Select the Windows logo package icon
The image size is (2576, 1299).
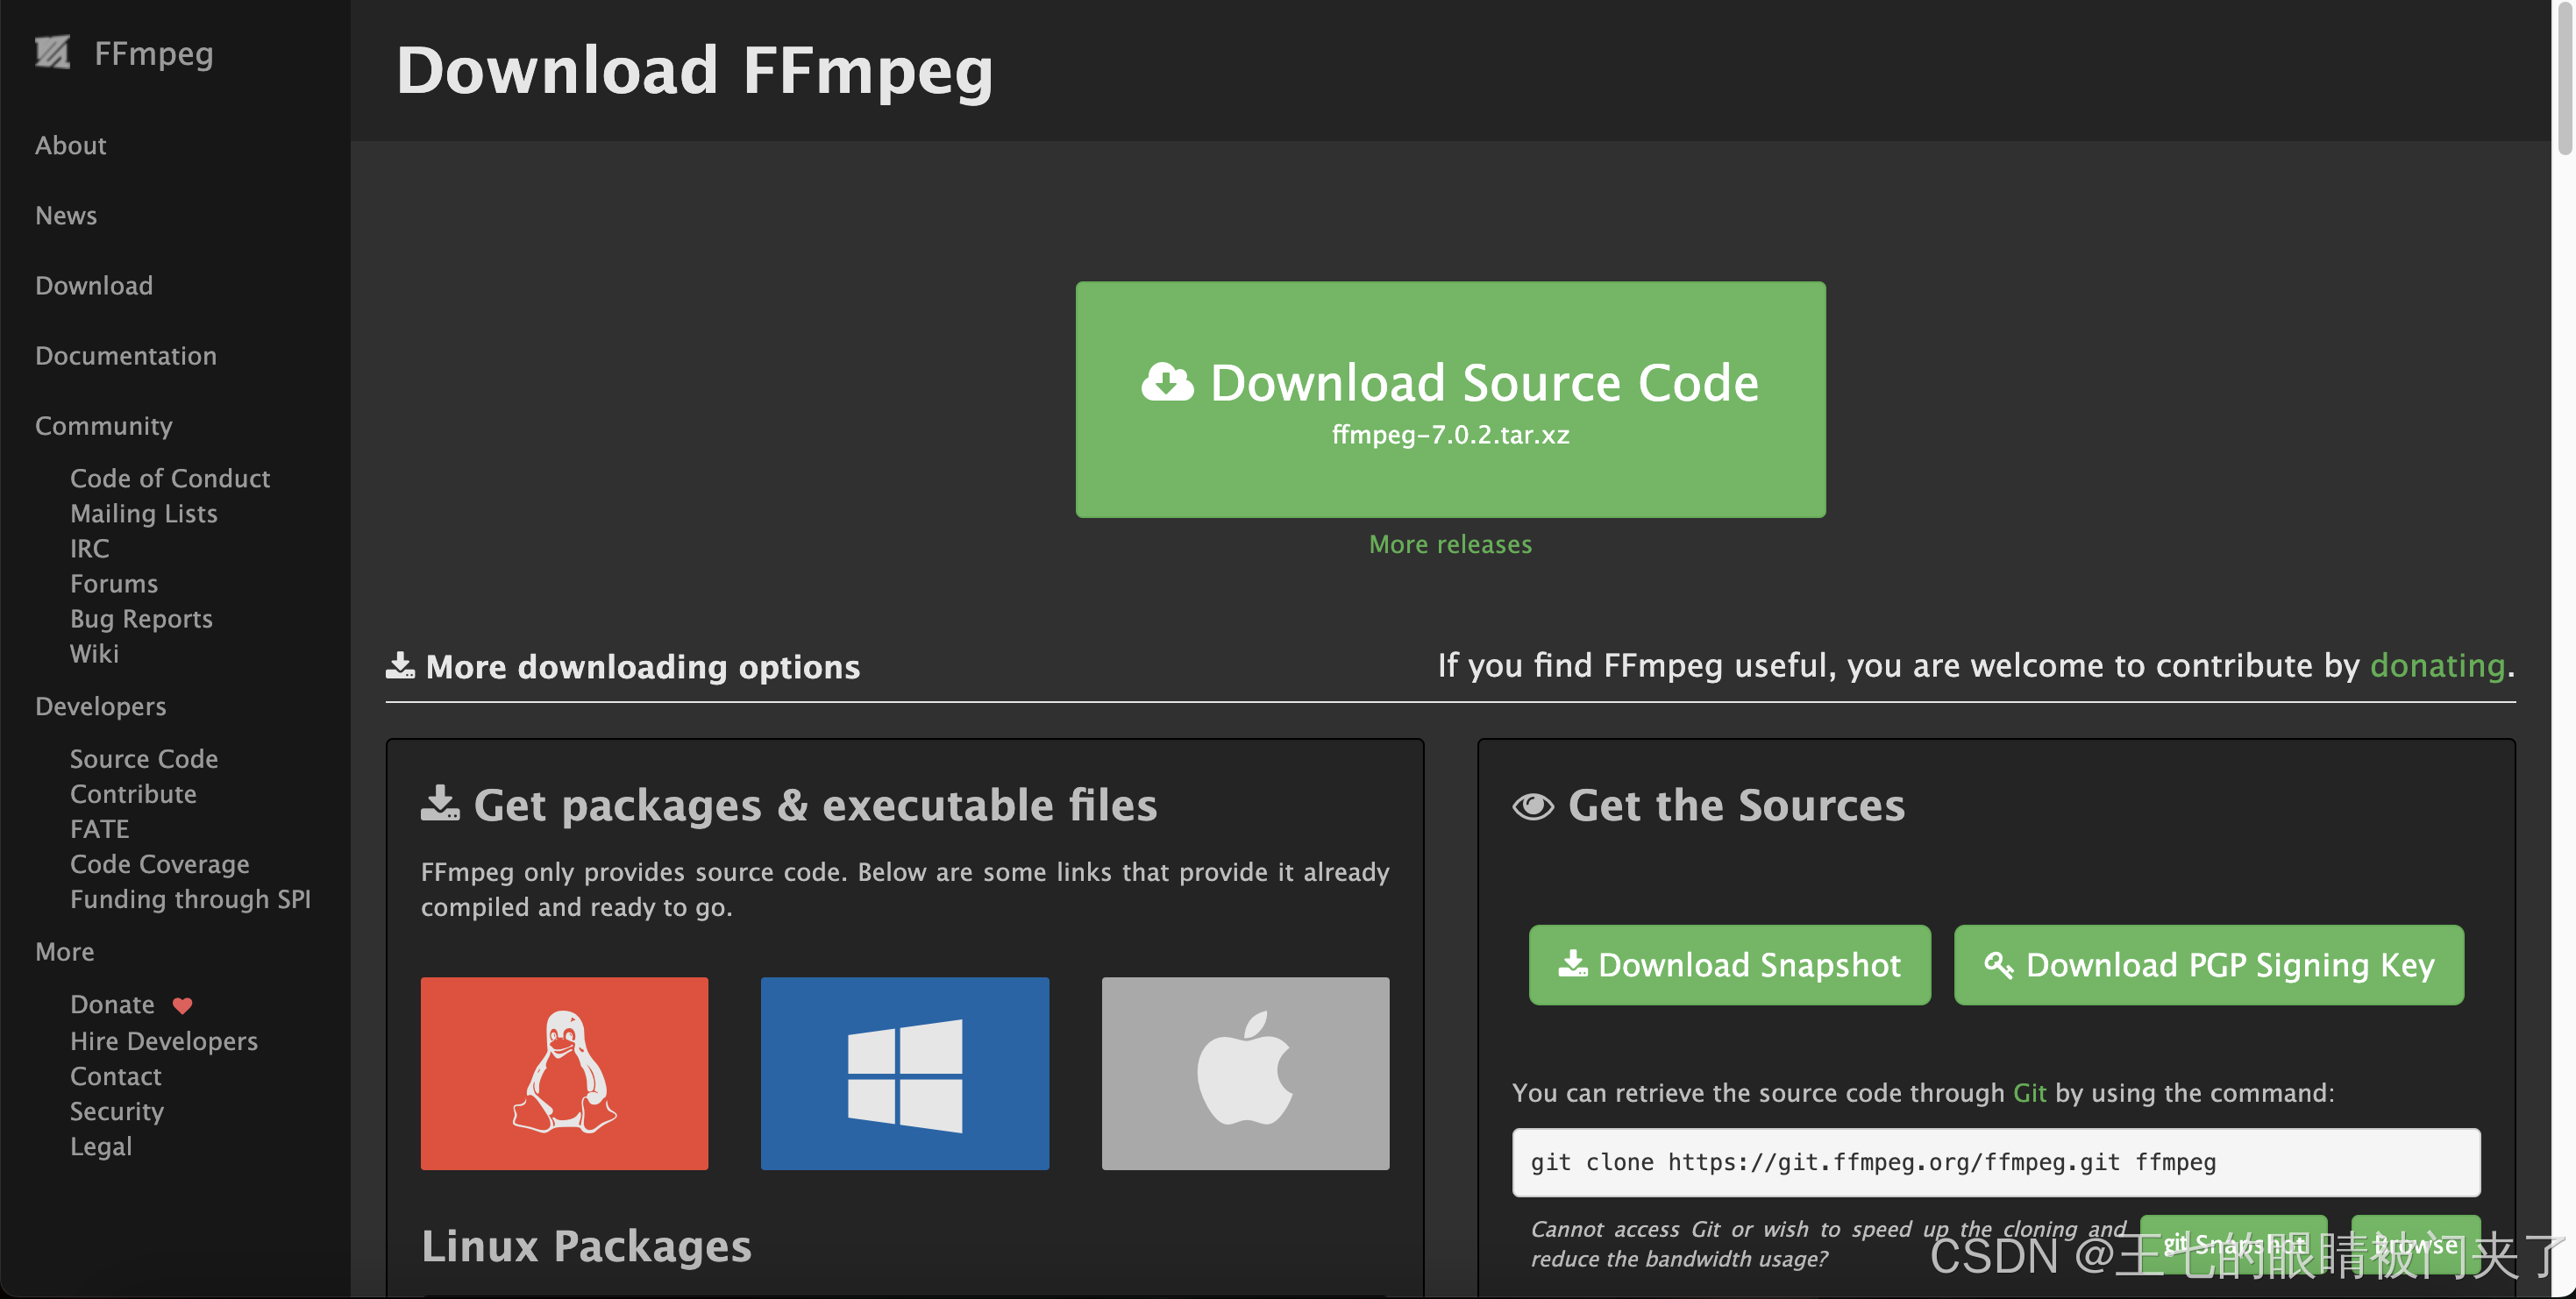[x=904, y=1073]
